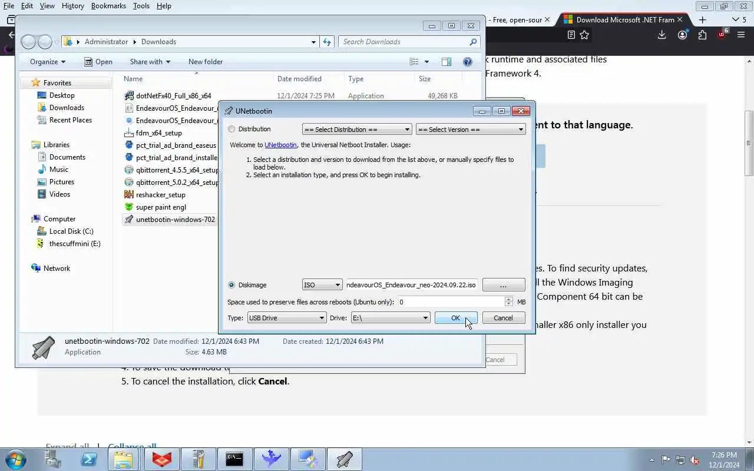
Task: Select the Distribution radio button
Action: pos(232,129)
